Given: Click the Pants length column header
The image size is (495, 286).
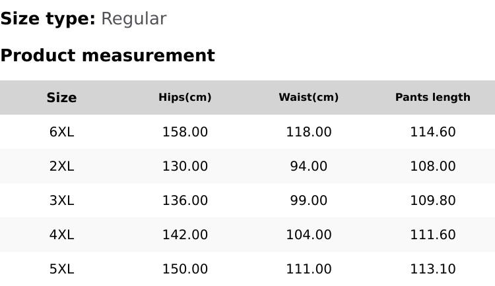Looking at the screenshot, I should pyautogui.click(x=432, y=98).
